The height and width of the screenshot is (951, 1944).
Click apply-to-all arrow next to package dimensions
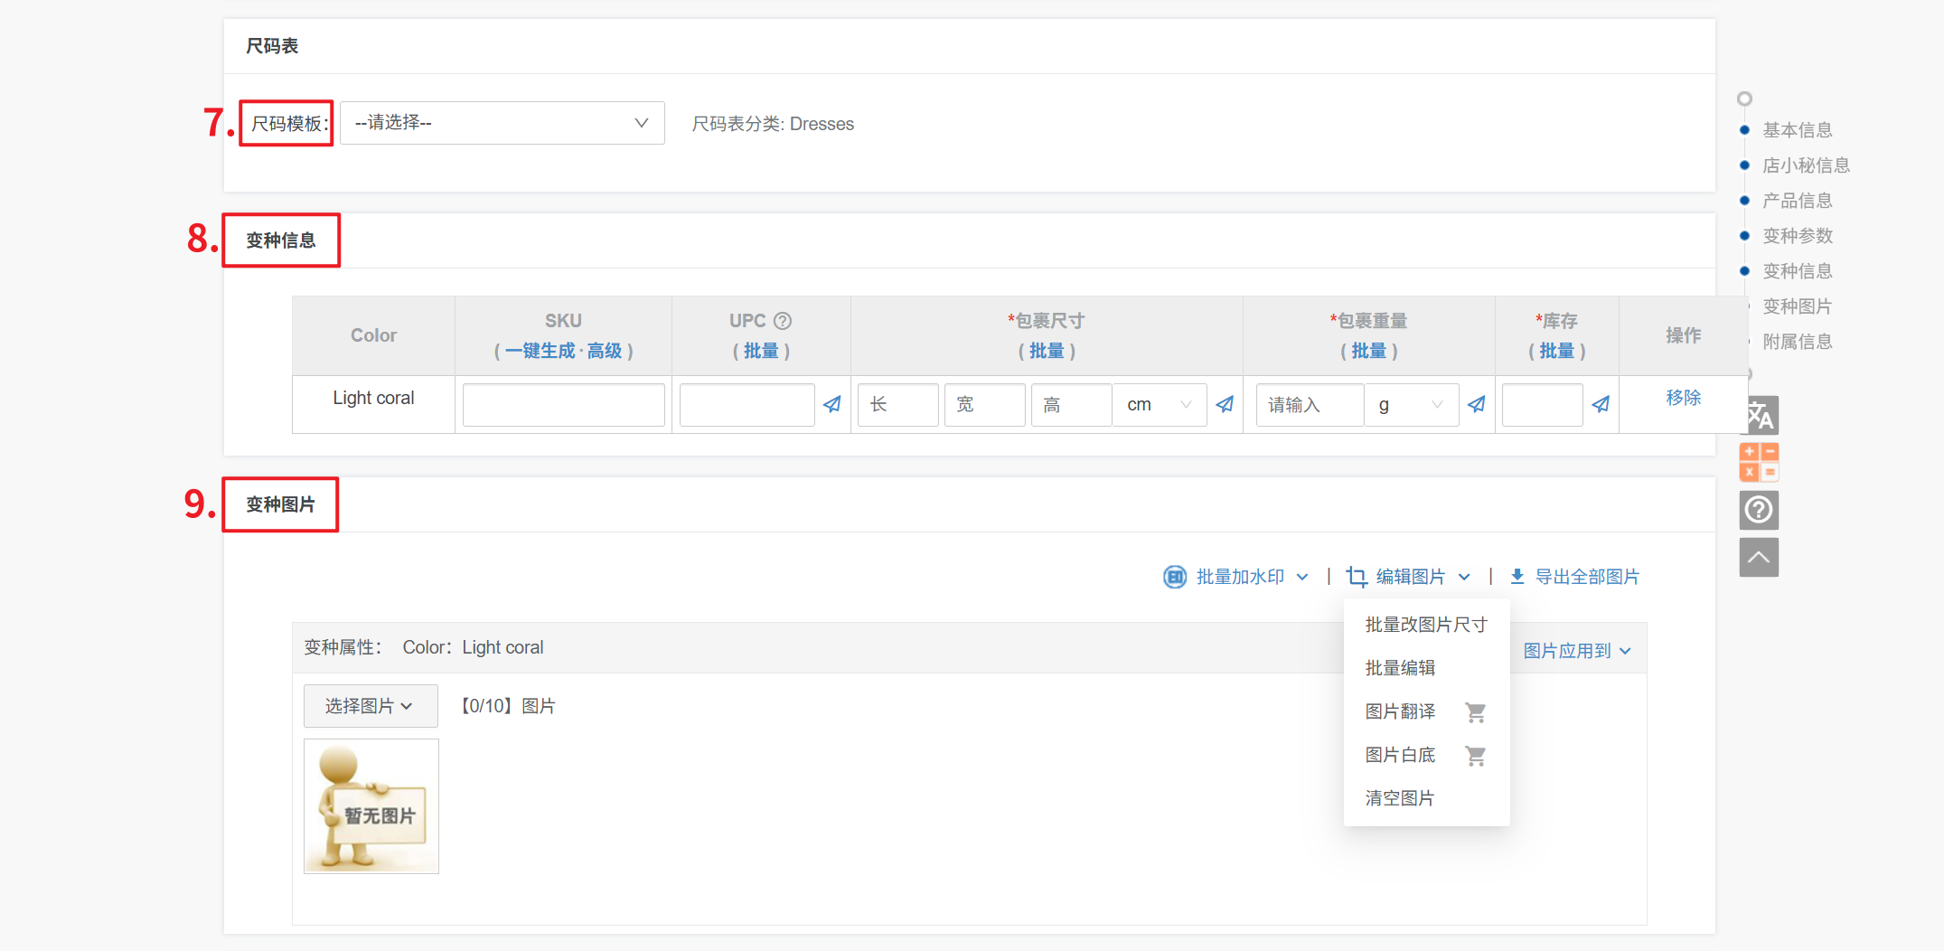pyautogui.click(x=1225, y=404)
